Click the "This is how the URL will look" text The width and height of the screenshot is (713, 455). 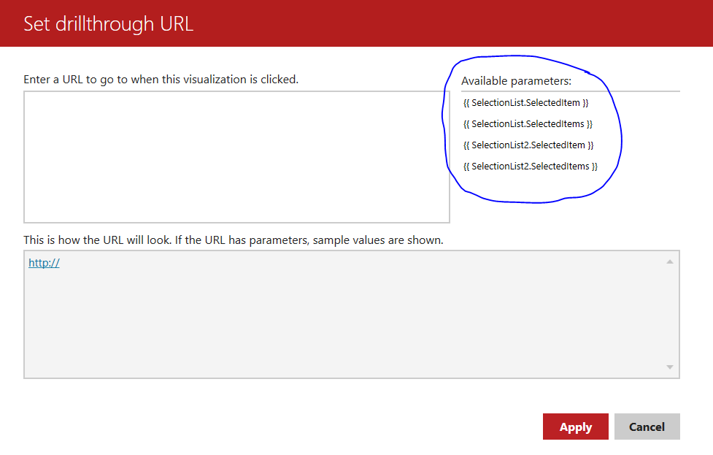pyautogui.click(x=233, y=240)
